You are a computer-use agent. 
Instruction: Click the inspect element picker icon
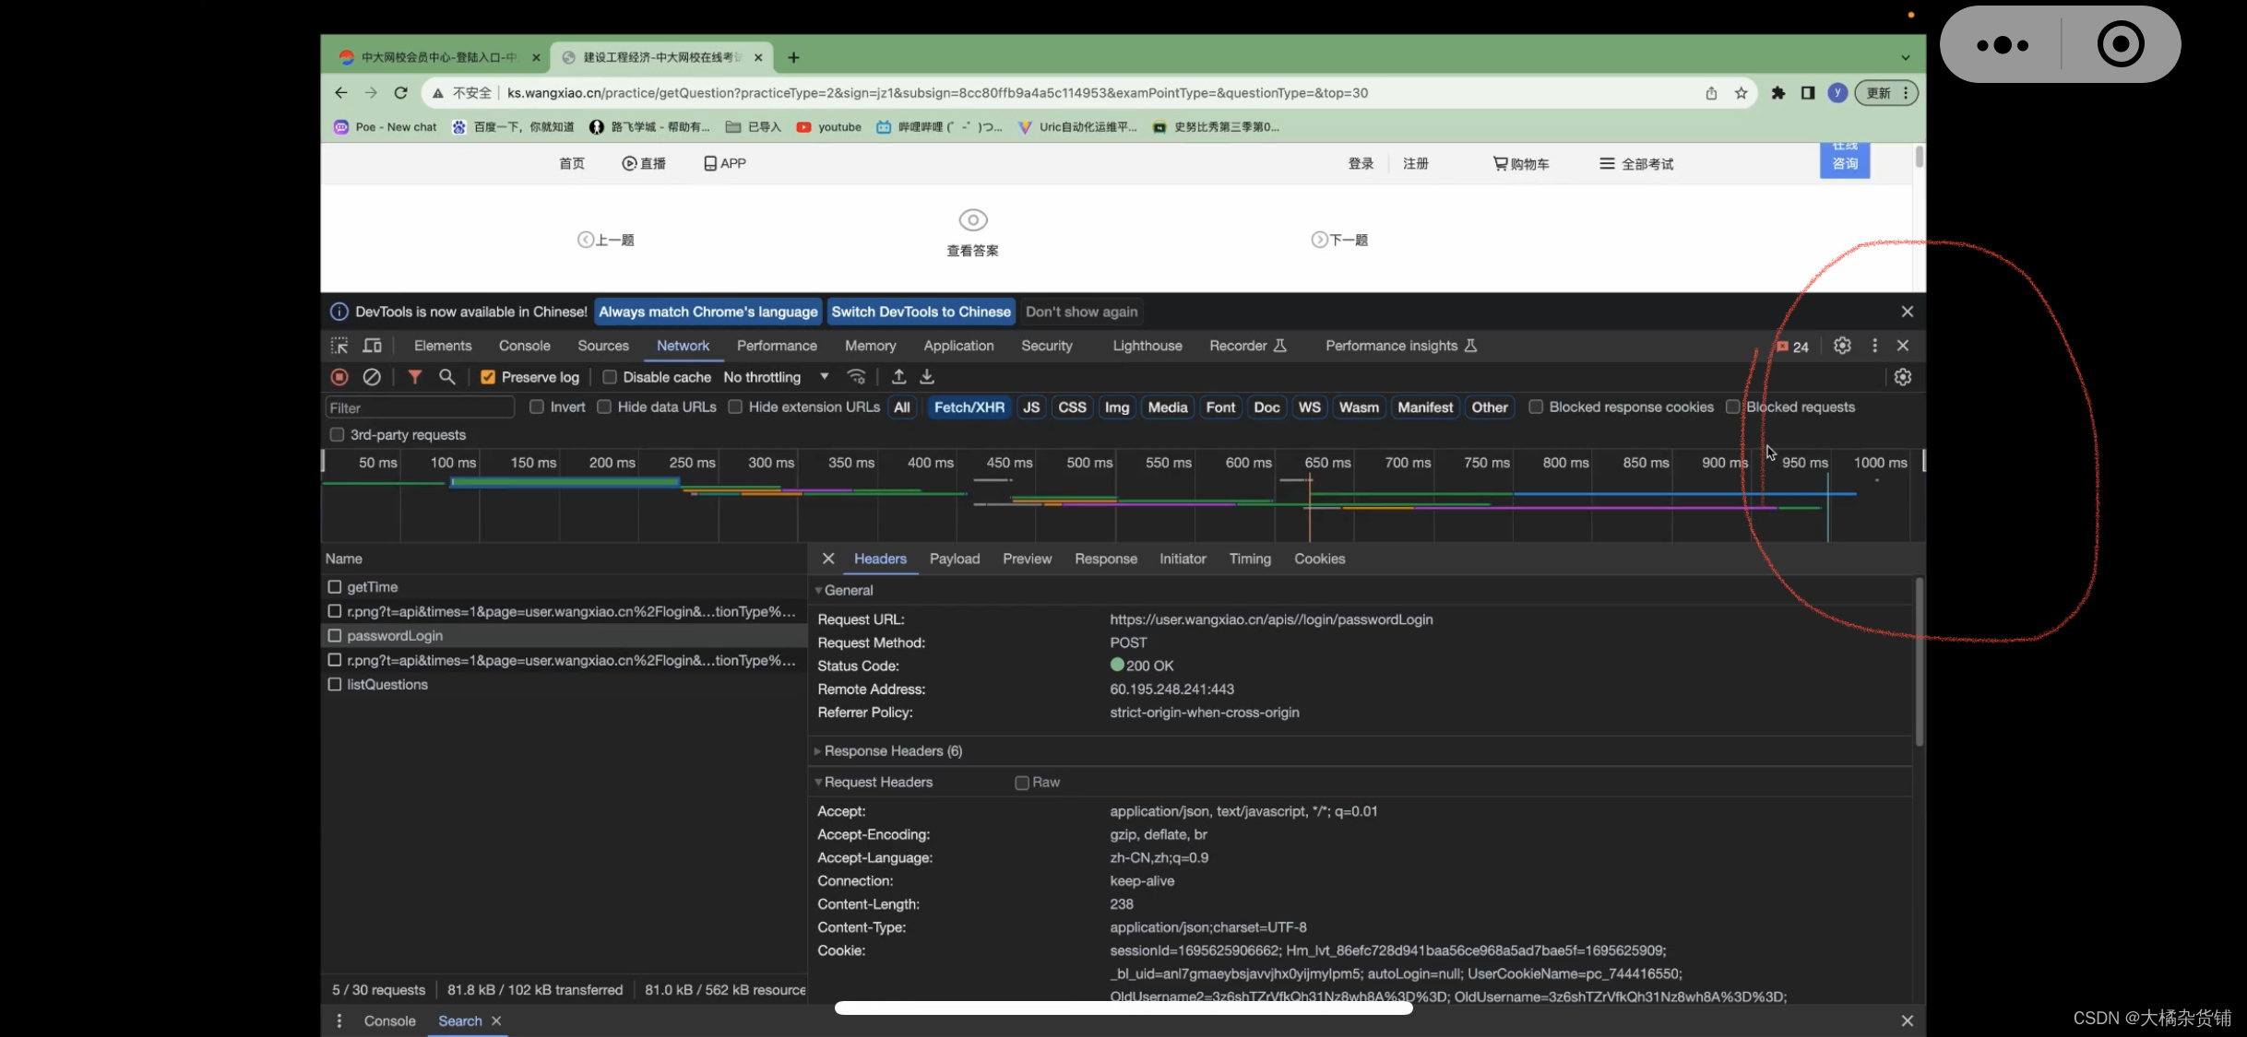coord(339,346)
